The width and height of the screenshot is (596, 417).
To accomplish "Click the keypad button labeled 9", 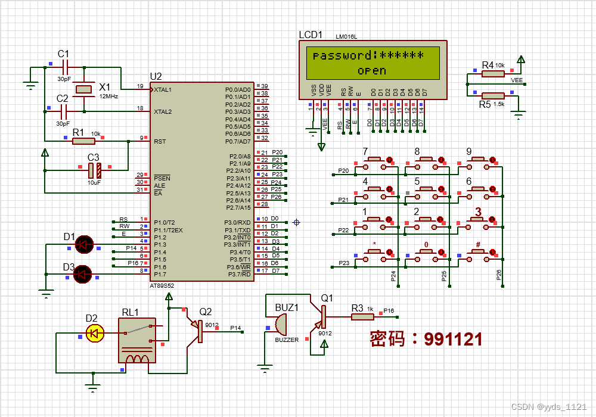I will click(478, 163).
